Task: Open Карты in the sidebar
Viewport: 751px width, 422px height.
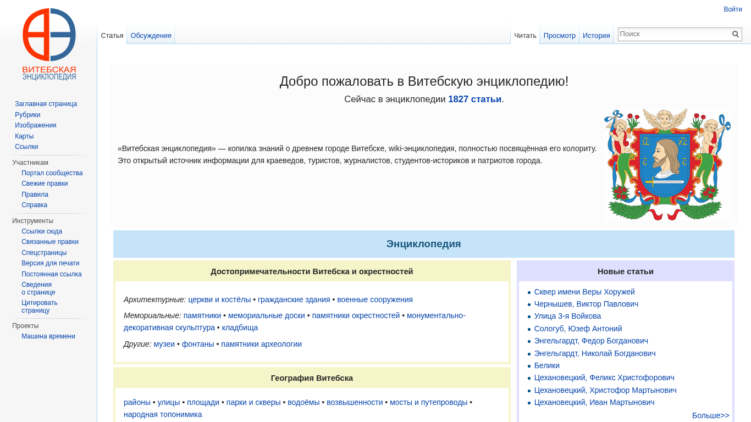Action: 24,136
